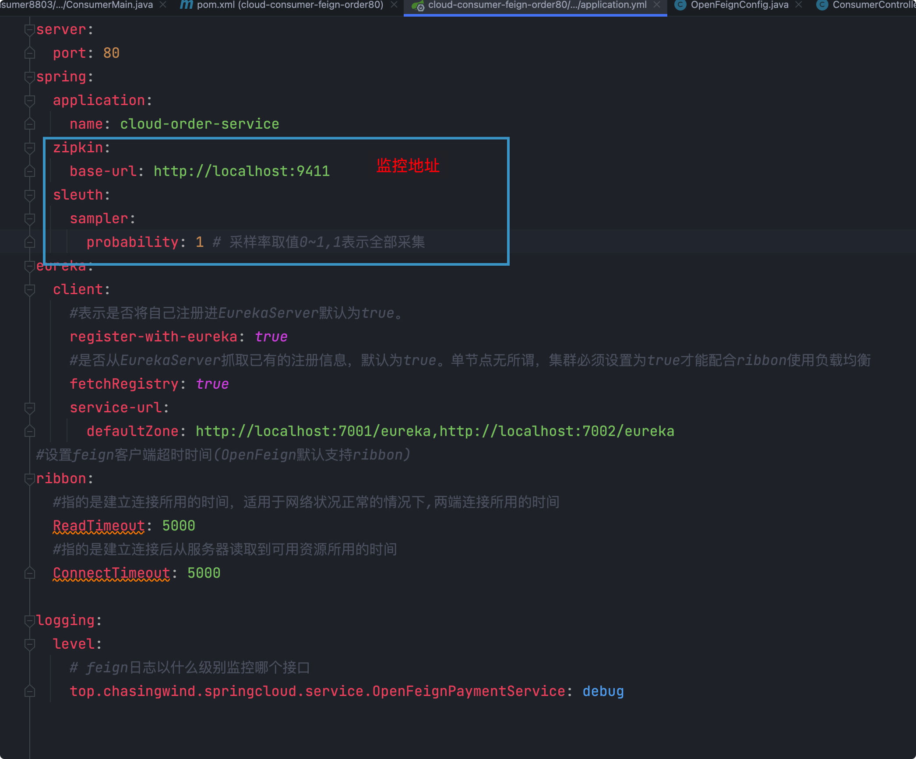
Task: Click the class icon on the ConsumerController tab
Action: 822,5
